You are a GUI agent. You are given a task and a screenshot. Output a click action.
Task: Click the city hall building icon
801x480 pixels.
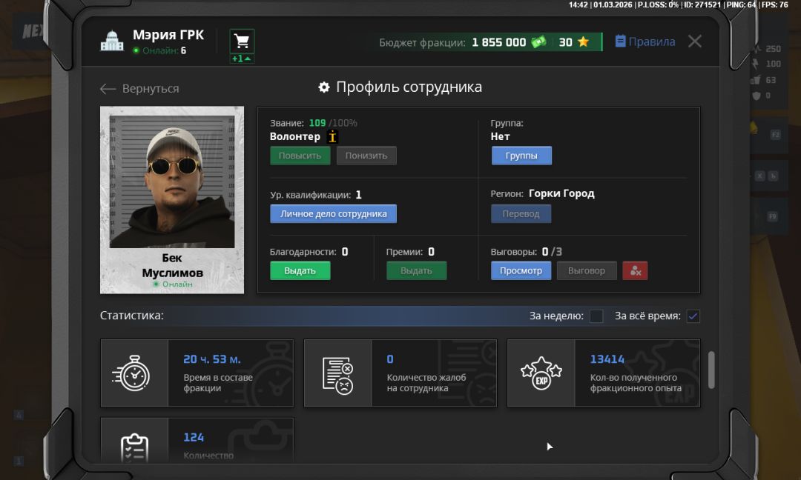[x=111, y=41]
